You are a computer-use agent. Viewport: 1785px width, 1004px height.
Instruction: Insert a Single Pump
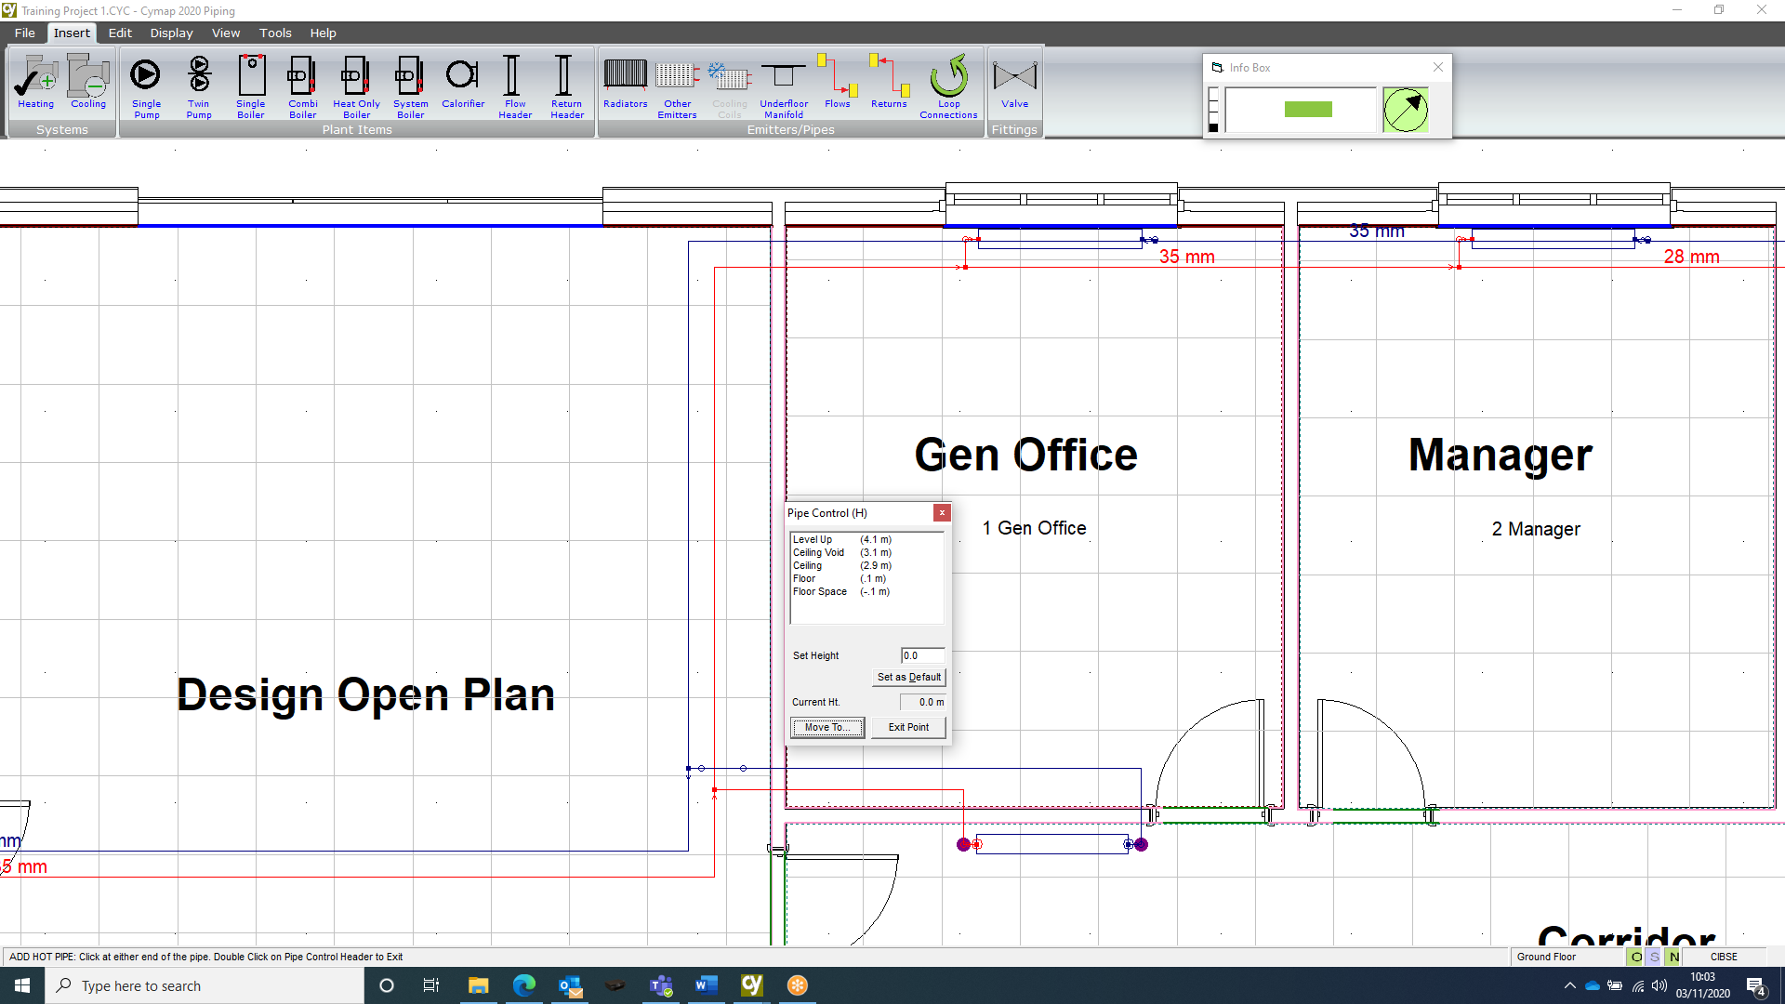(x=146, y=86)
